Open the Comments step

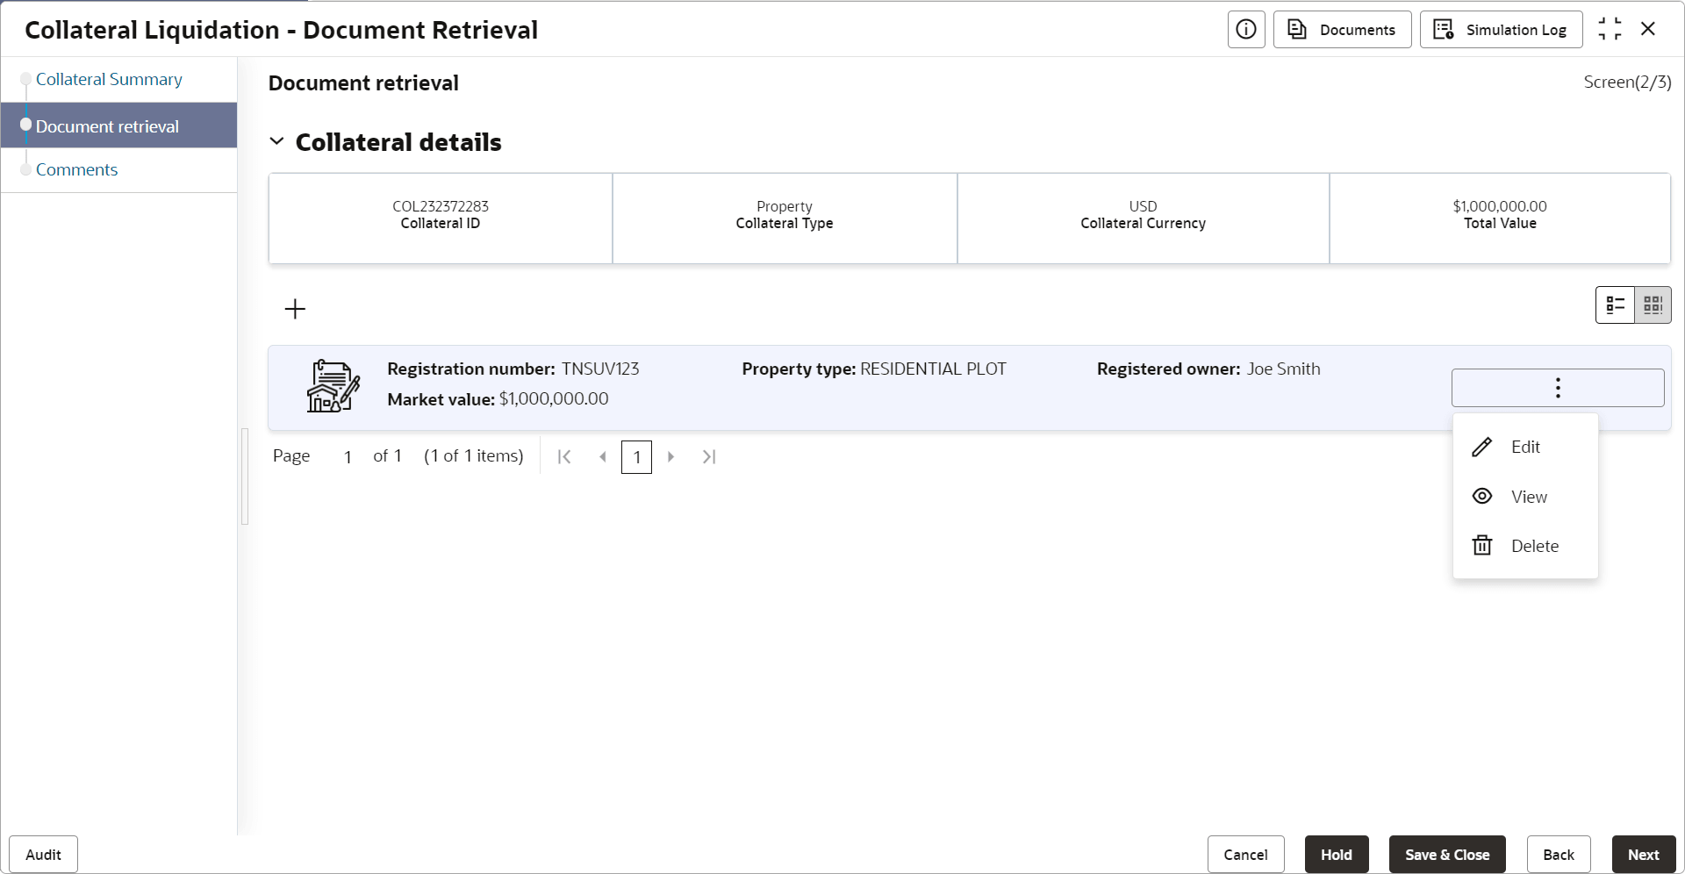(76, 170)
